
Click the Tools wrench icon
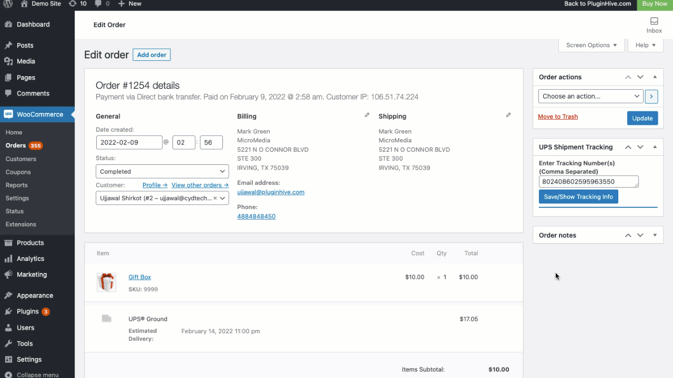click(8, 344)
